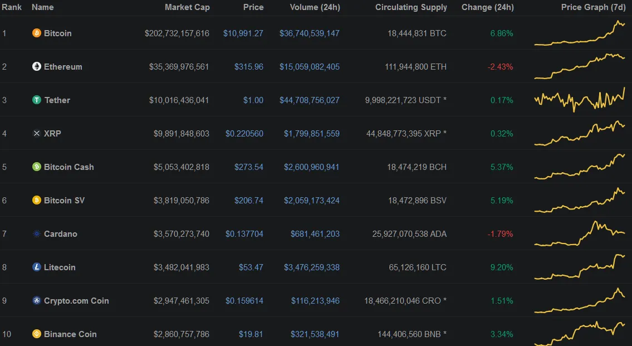The image size is (632, 346).
Task: Open the Cardano name link
Action: [x=61, y=235]
